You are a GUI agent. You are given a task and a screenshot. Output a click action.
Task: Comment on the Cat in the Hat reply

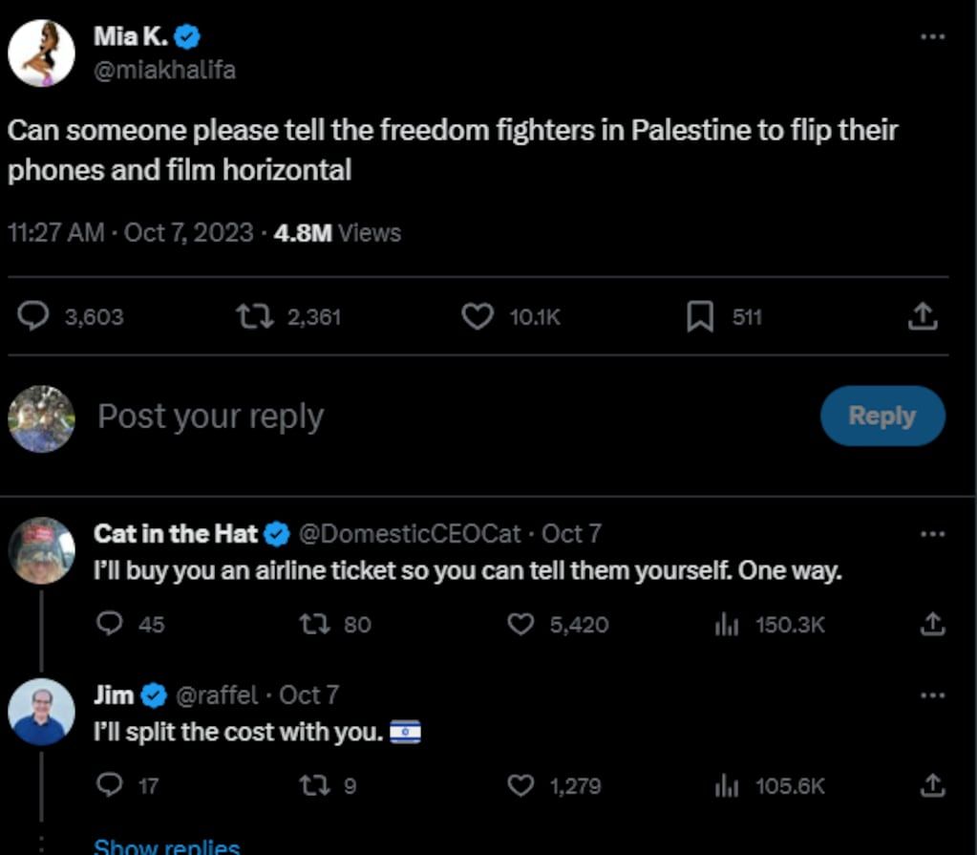pyautogui.click(x=111, y=625)
